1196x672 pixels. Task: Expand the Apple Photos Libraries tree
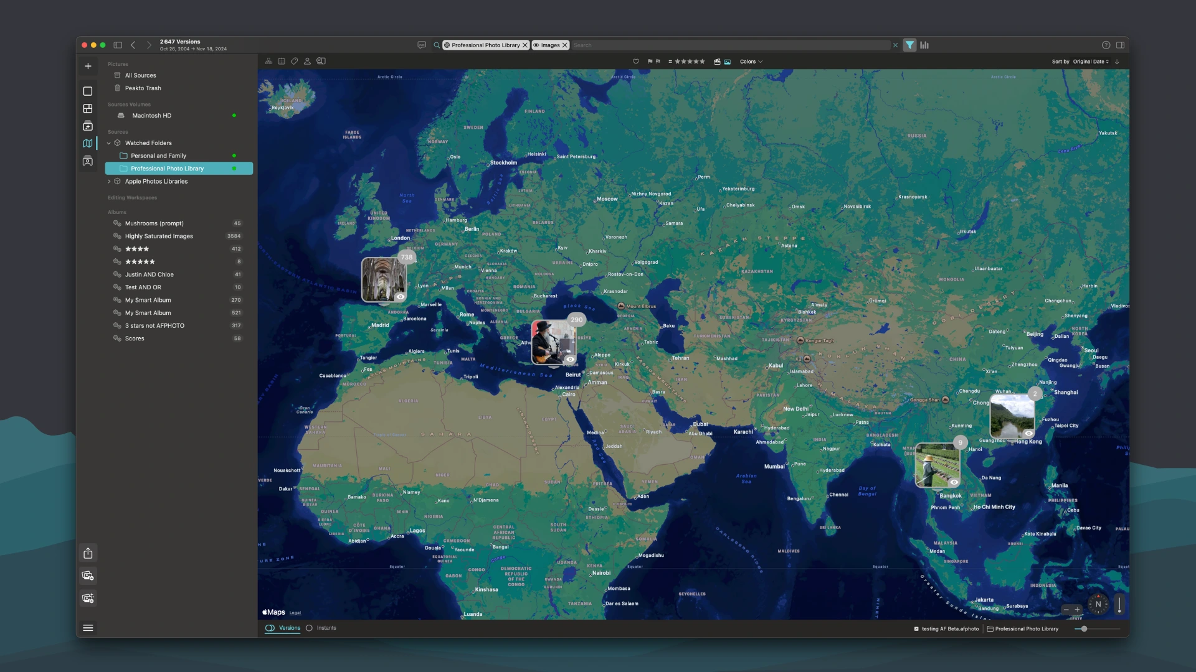click(x=109, y=182)
